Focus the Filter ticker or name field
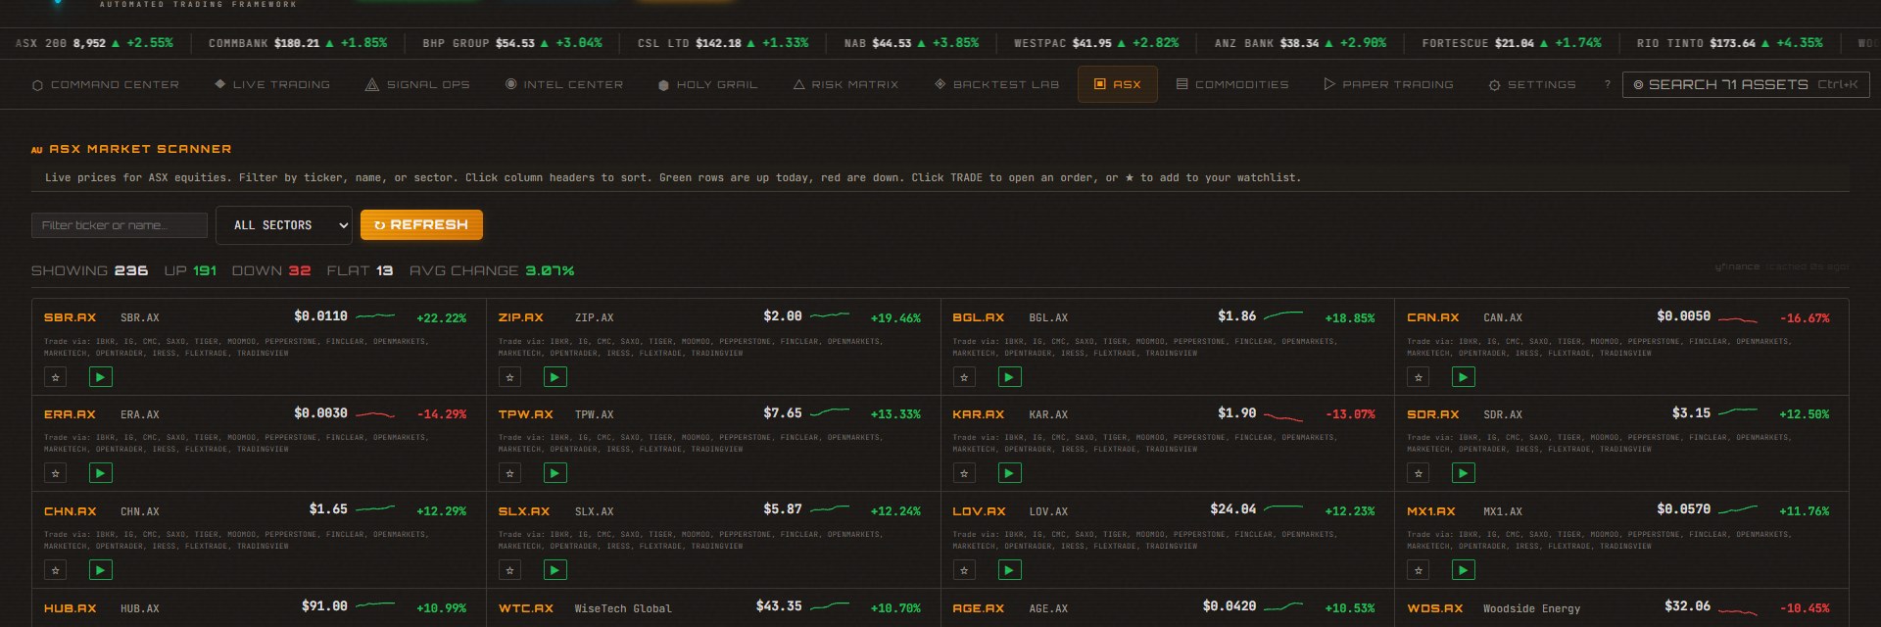 (x=119, y=225)
